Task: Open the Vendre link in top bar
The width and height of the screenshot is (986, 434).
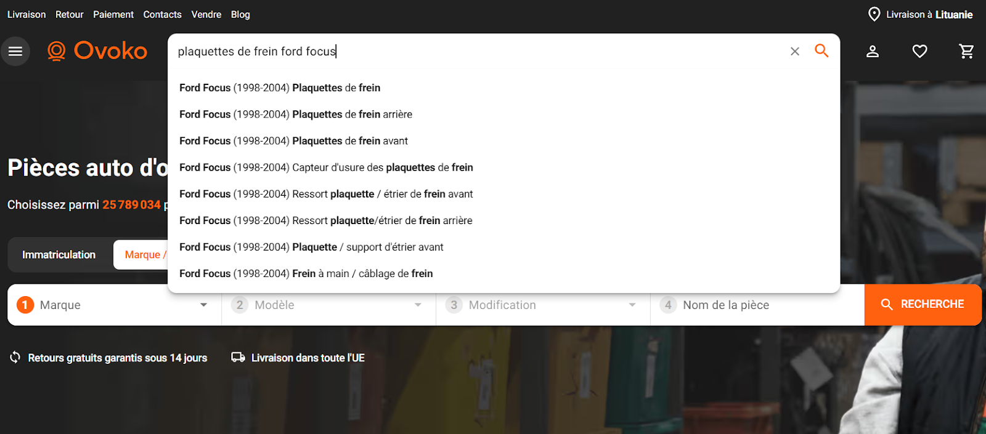Action: (x=206, y=14)
